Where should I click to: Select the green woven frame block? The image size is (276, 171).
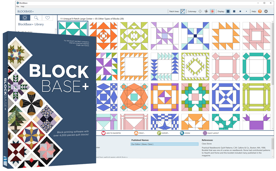(256, 97)
